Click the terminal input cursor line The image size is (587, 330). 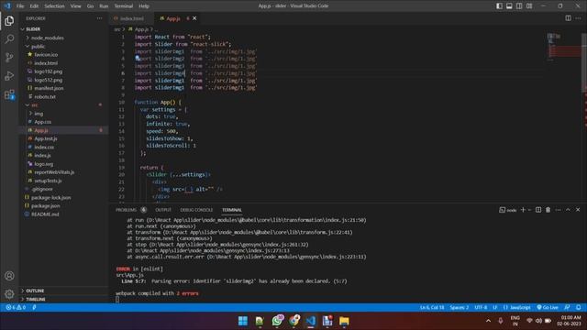tap(117, 300)
